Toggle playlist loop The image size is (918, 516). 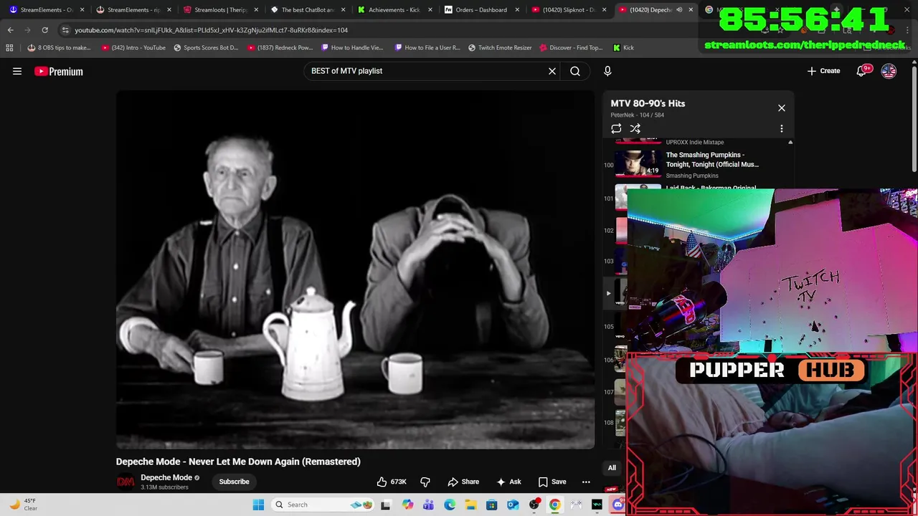[x=616, y=129]
